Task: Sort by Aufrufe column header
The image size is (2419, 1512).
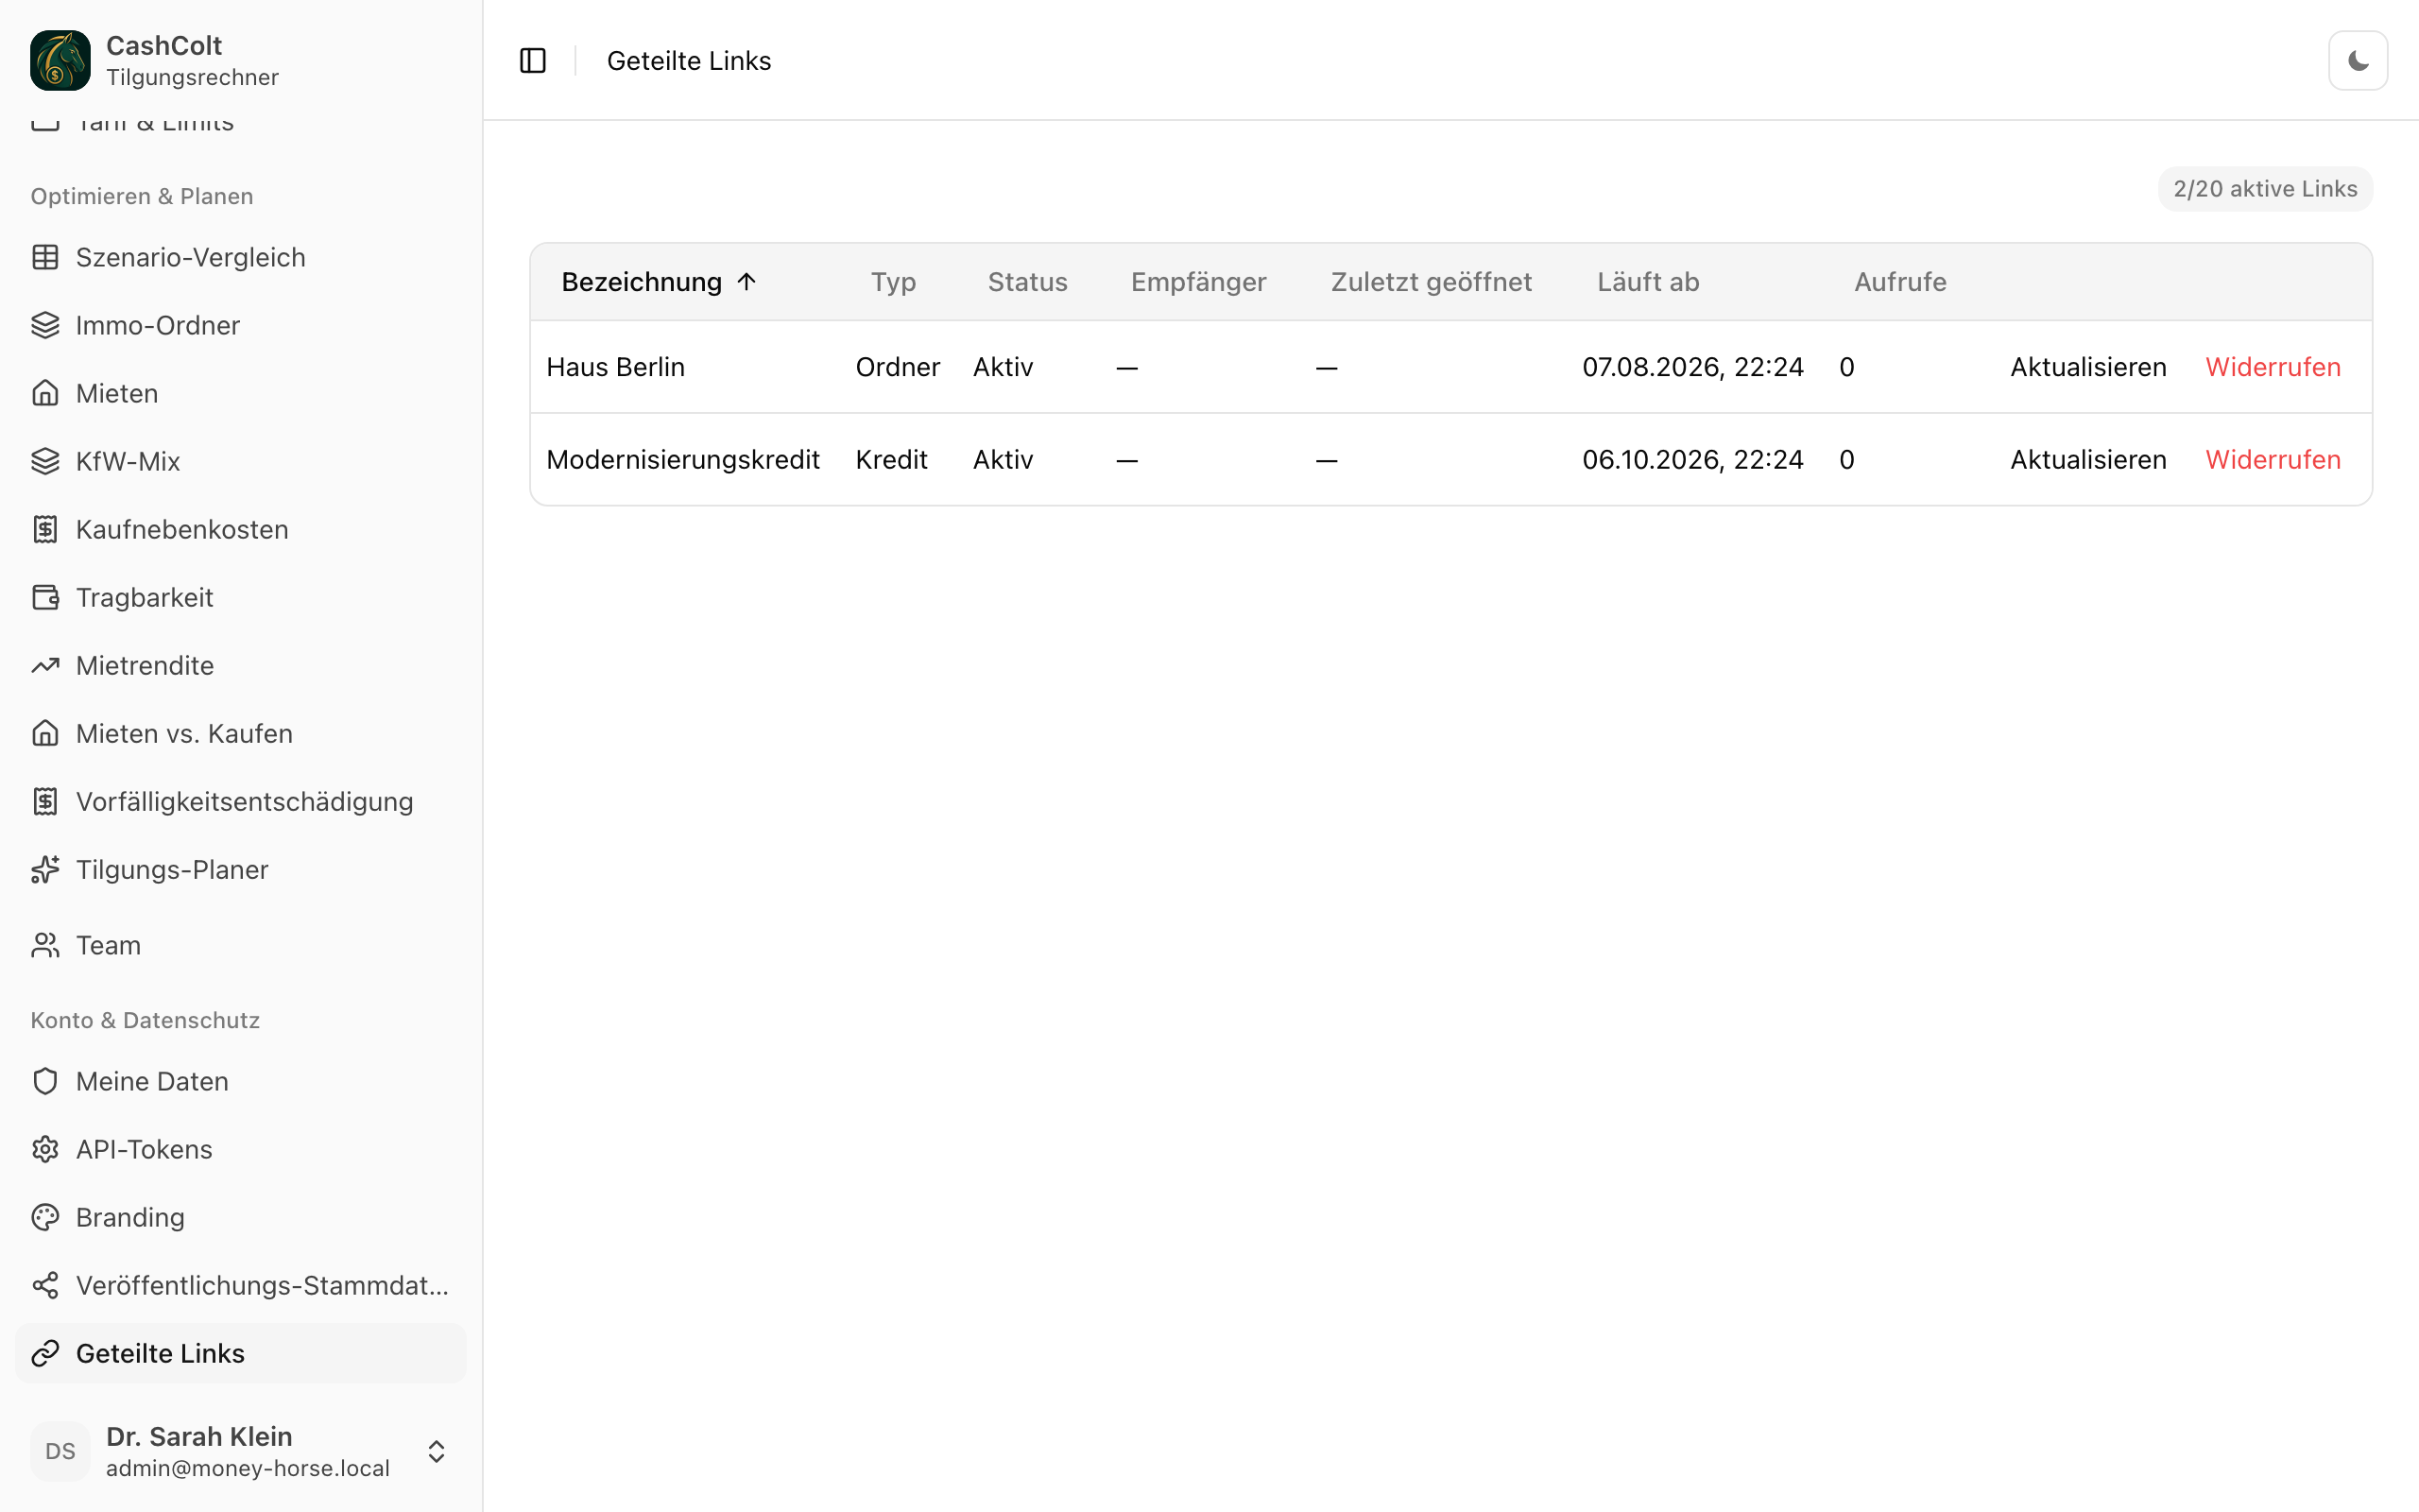Action: pos(1900,282)
